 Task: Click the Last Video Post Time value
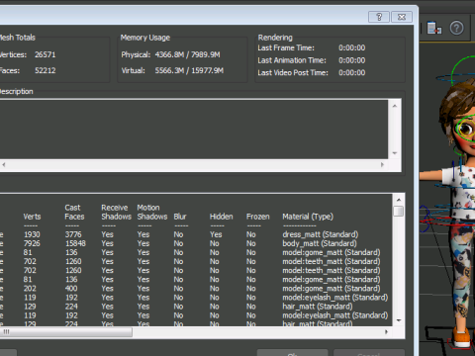click(x=352, y=72)
